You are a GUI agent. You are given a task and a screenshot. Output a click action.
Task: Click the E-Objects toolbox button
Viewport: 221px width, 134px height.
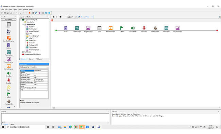8,20
